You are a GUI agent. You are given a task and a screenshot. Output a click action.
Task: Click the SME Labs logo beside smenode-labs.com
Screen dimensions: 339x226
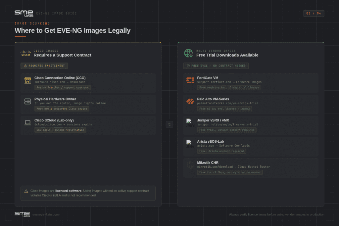coord(22,214)
